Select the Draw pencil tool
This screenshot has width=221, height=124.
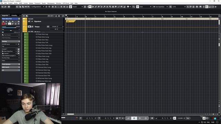96,7
